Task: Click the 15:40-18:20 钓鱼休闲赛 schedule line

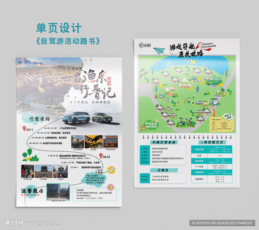Action: point(54,133)
